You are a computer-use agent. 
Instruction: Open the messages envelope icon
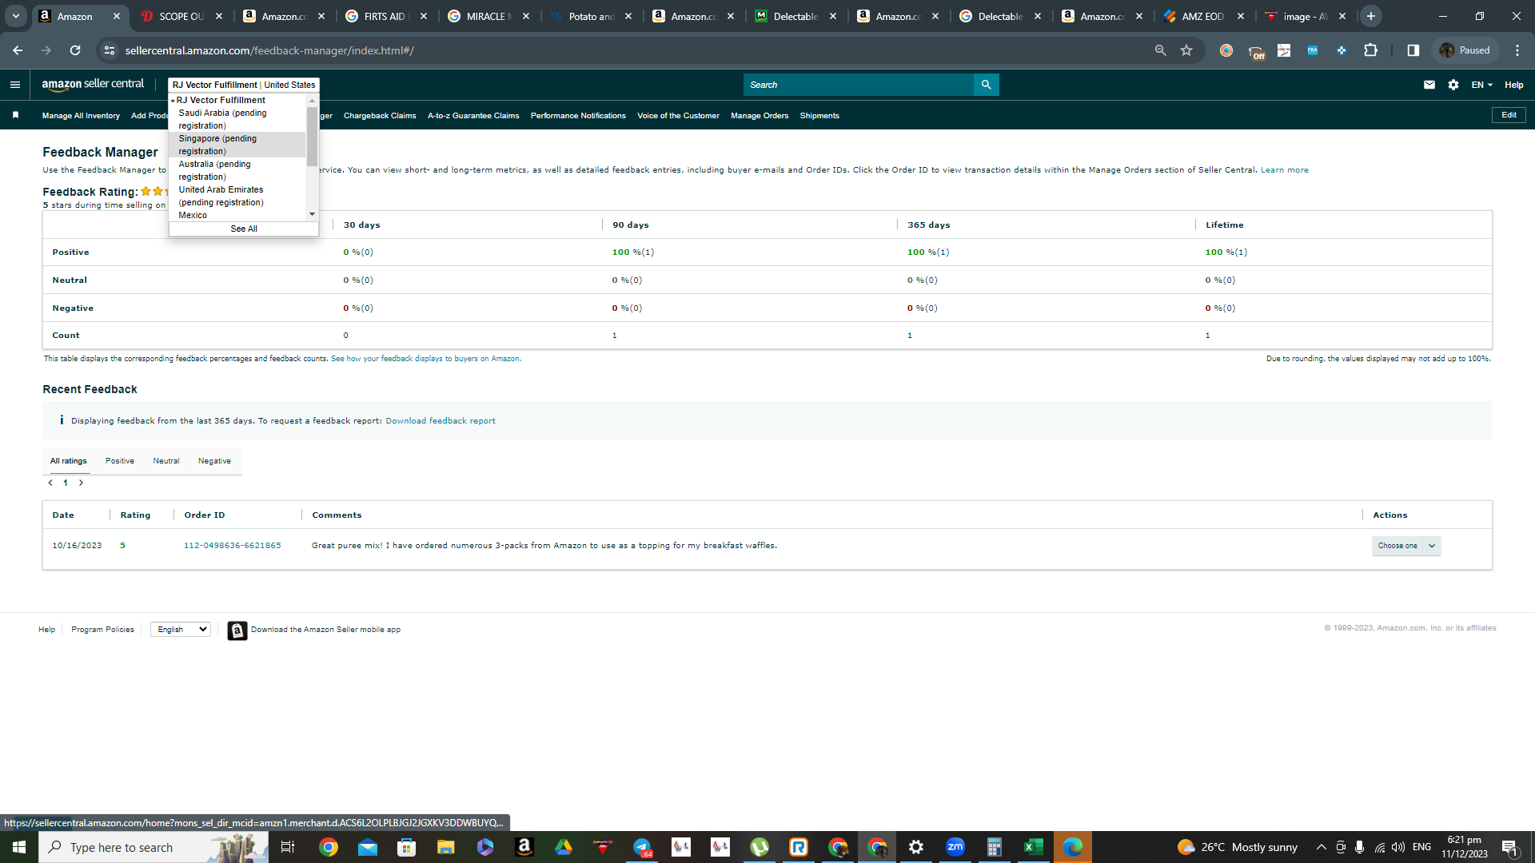(1429, 85)
